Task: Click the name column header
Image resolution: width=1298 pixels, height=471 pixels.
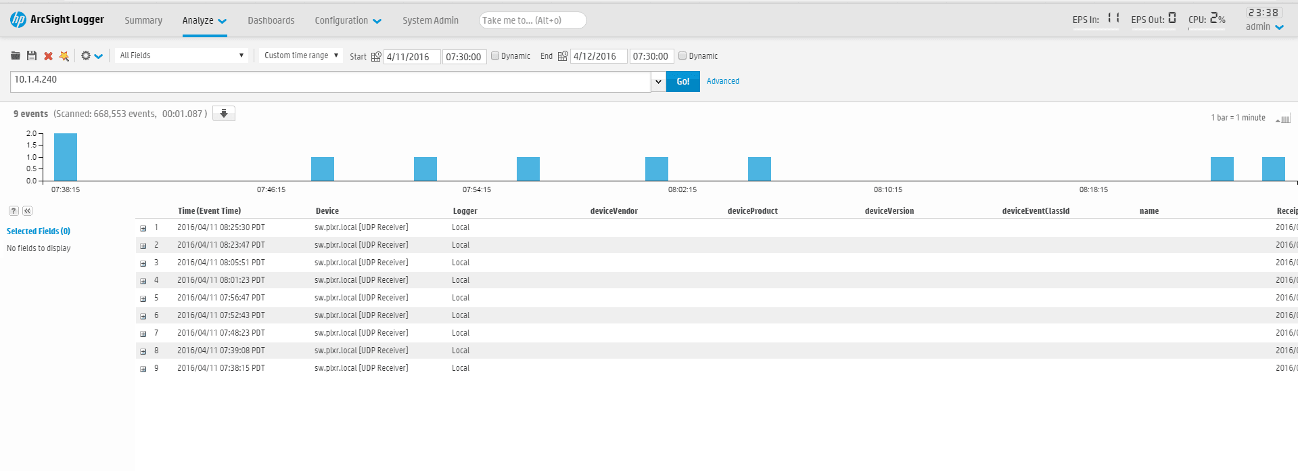Action: (1149, 211)
